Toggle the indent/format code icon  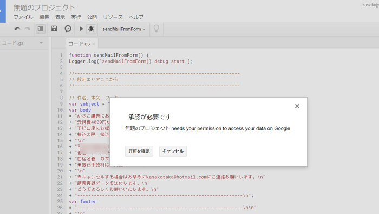tap(41, 29)
